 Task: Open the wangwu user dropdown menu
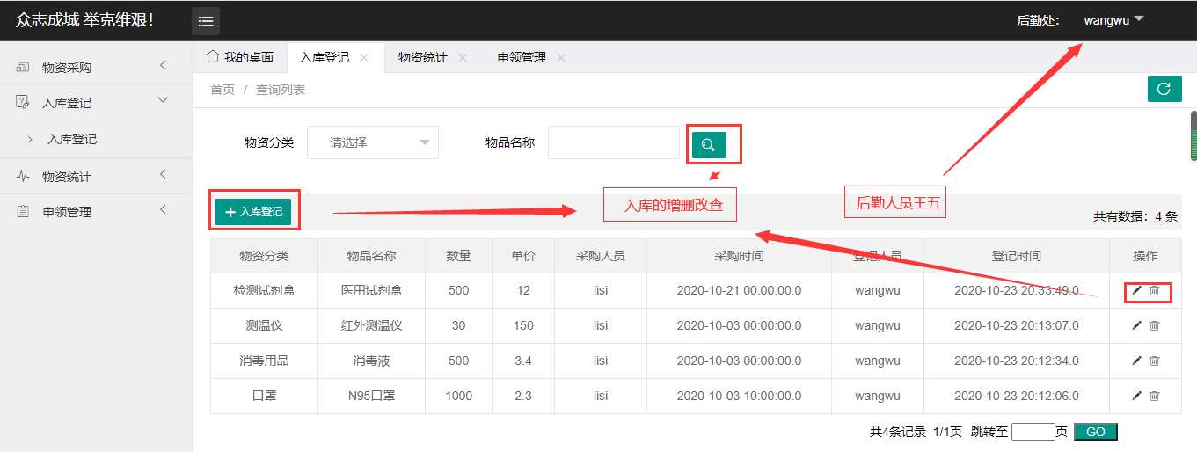[1113, 20]
